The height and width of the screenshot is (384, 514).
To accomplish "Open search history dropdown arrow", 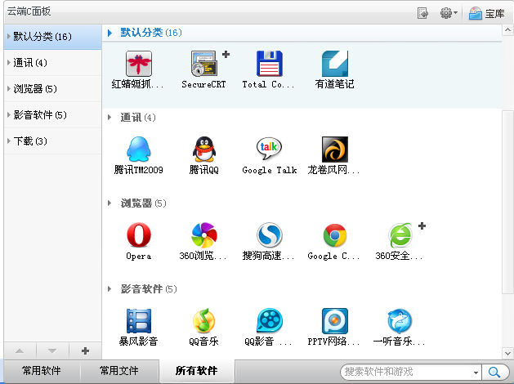I will tap(476, 373).
